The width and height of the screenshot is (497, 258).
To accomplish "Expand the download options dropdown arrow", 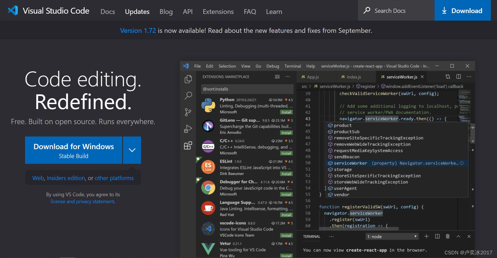I will click(x=132, y=150).
